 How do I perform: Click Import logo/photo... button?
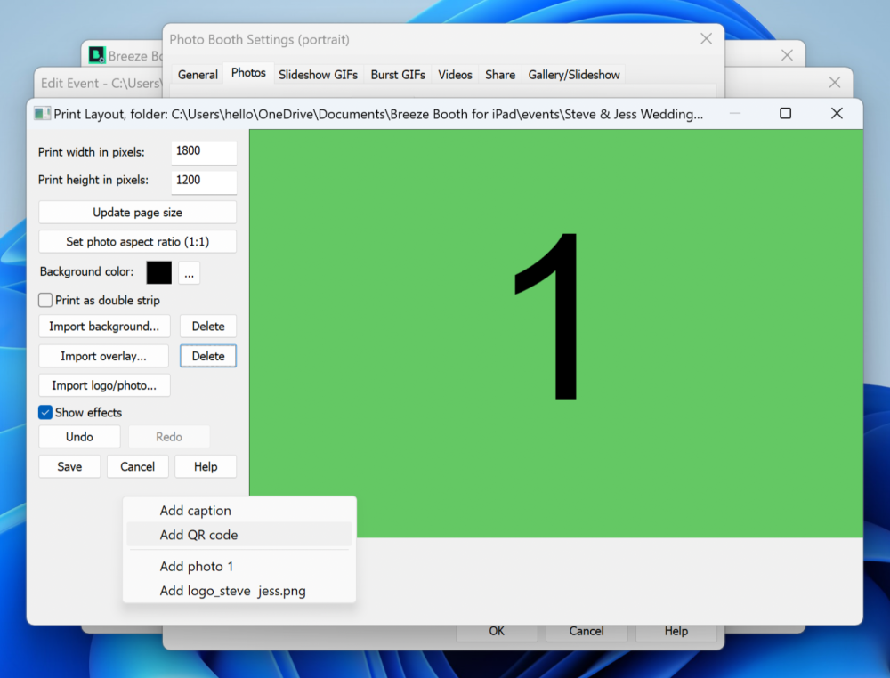point(104,386)
